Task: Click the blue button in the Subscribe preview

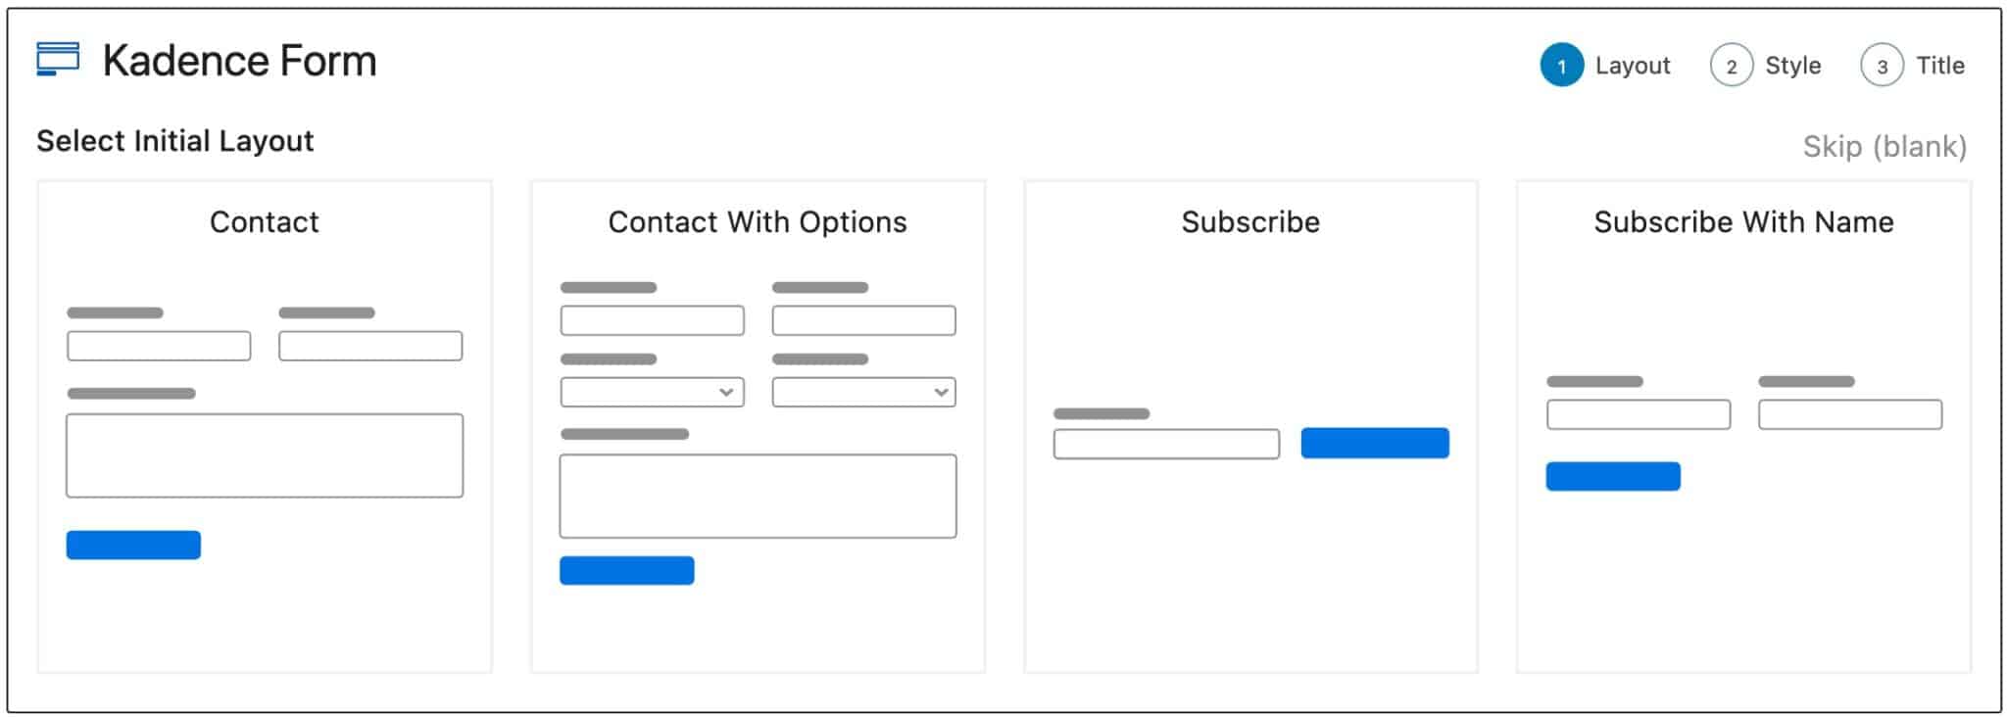Action: click(x=1375, y=443)
